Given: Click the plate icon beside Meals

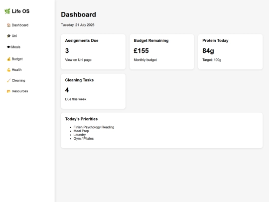Looking at the screenshot, I should [8, 47].
